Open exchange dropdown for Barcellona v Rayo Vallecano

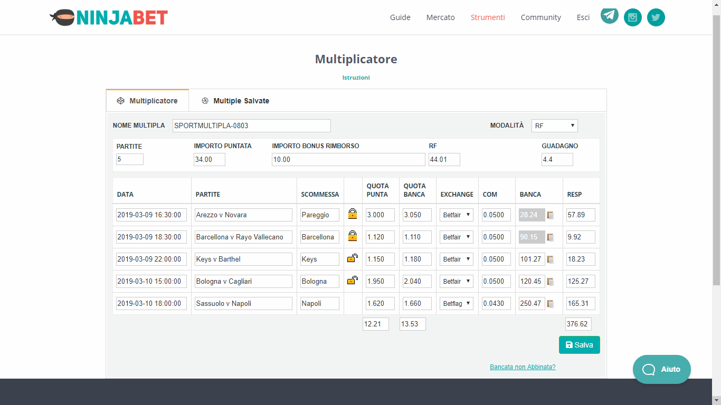(x=457, y=237)
